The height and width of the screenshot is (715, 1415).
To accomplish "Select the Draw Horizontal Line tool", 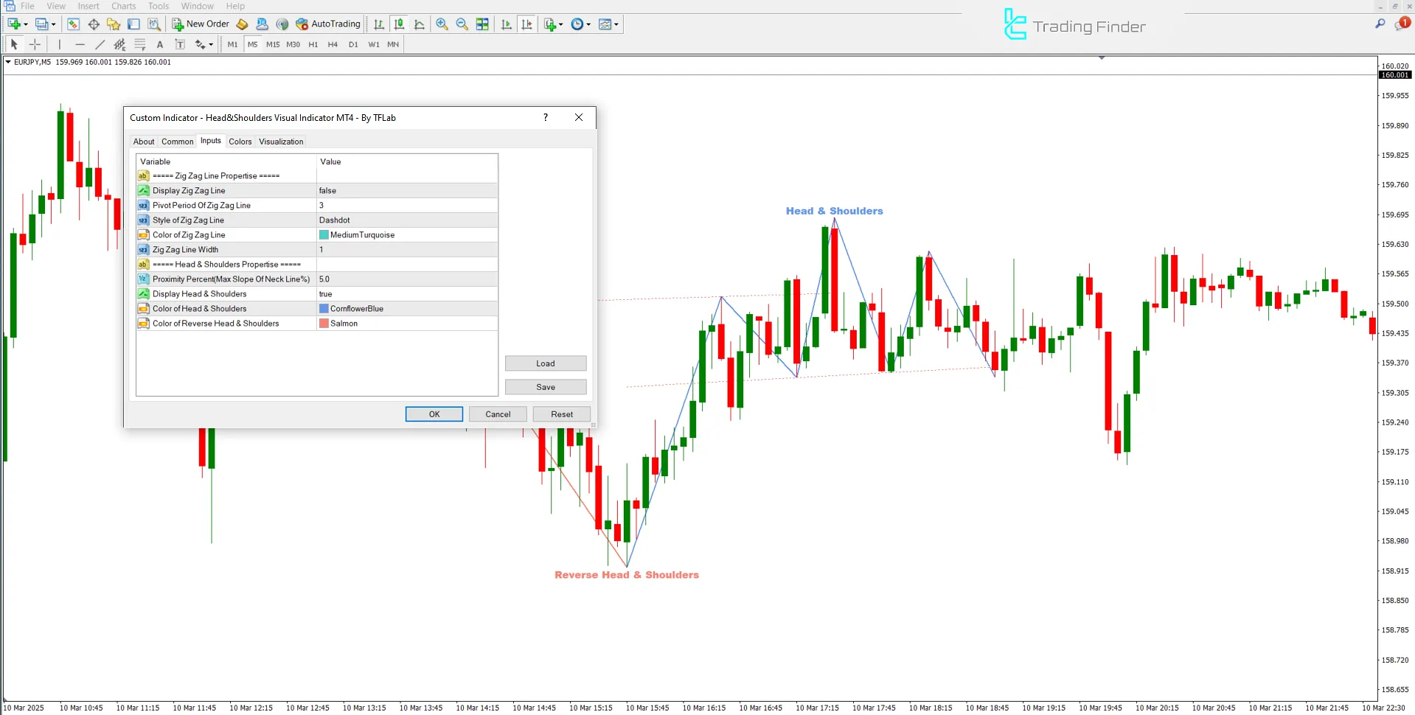I will (x=80, y=44).
